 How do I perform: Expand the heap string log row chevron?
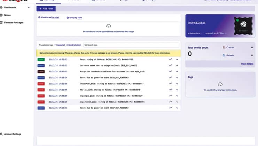(x=177, y=59)
